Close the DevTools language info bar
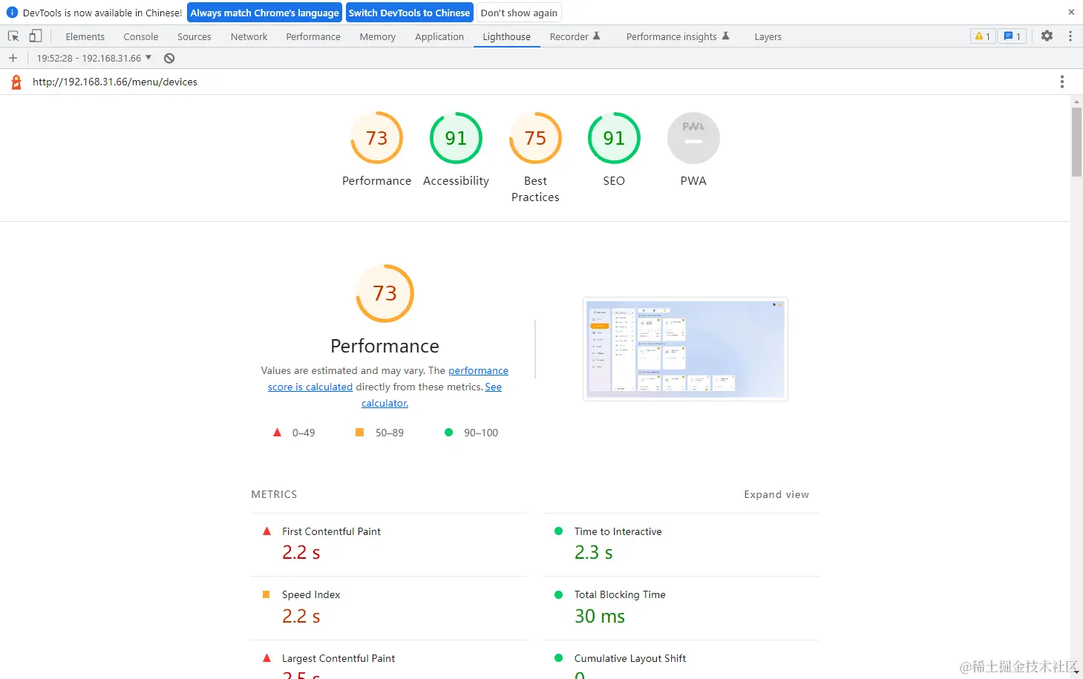This screenshot has width=1083, height=679. pyautogui.click(x=1071, y=12)
